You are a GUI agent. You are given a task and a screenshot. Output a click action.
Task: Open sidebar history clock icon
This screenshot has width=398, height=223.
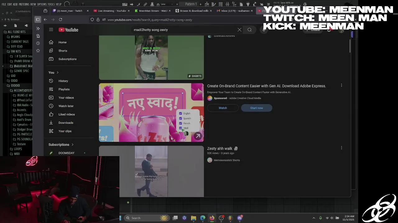[x=38, y=43]
